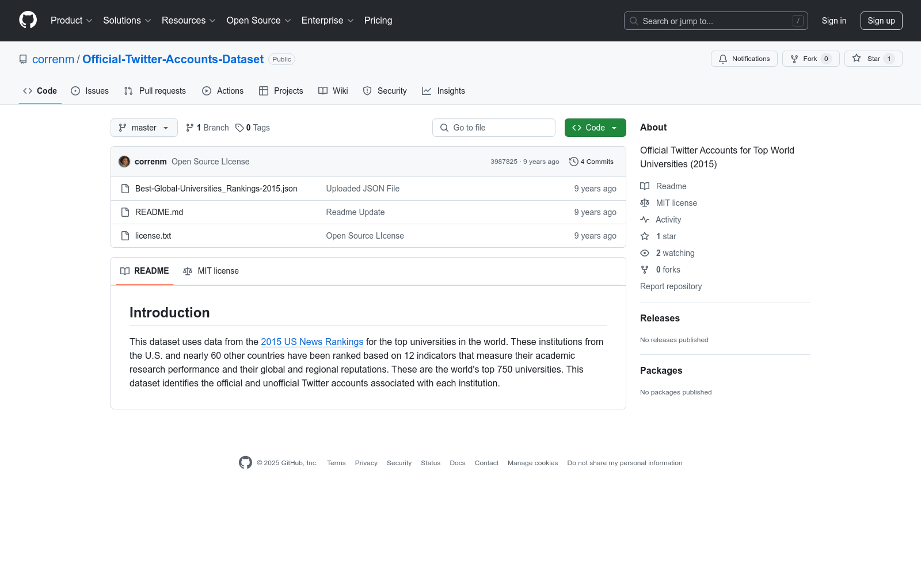Open the green Code dropdown button
Image resolution: width=921 pixels, height=575 pixels.
[x=595, y=128]
